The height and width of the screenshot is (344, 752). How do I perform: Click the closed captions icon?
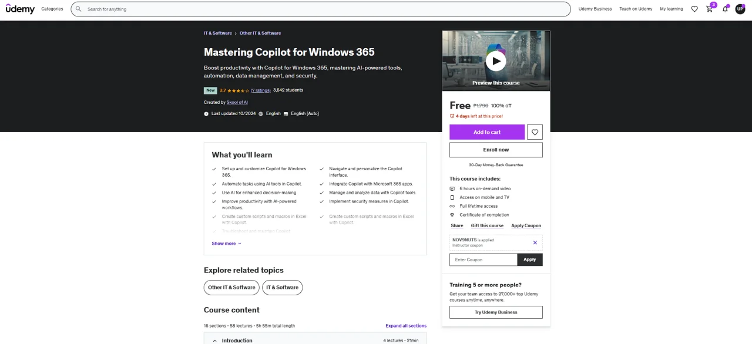286,113
